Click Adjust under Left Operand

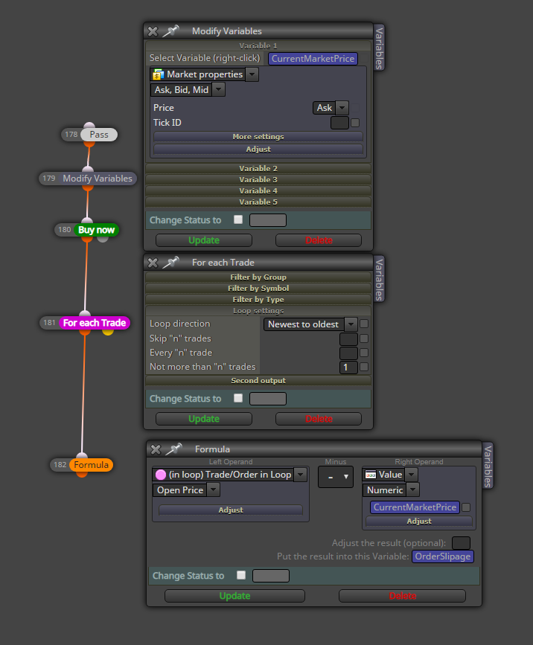pyautogui.click(x=231, y=510)
